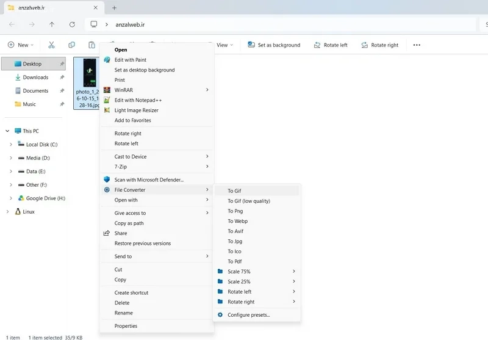This screenshot has width=488, height=340.
Task: Click the Cut scissors icon in toolbar
Action: tap(51, 45)
